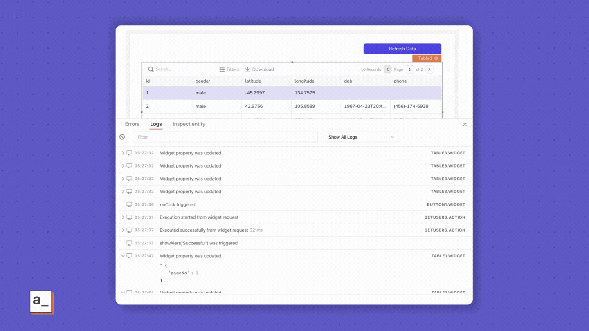Click the table search magnifier icon
Screen dimensions: 589x331
(151, 69)
